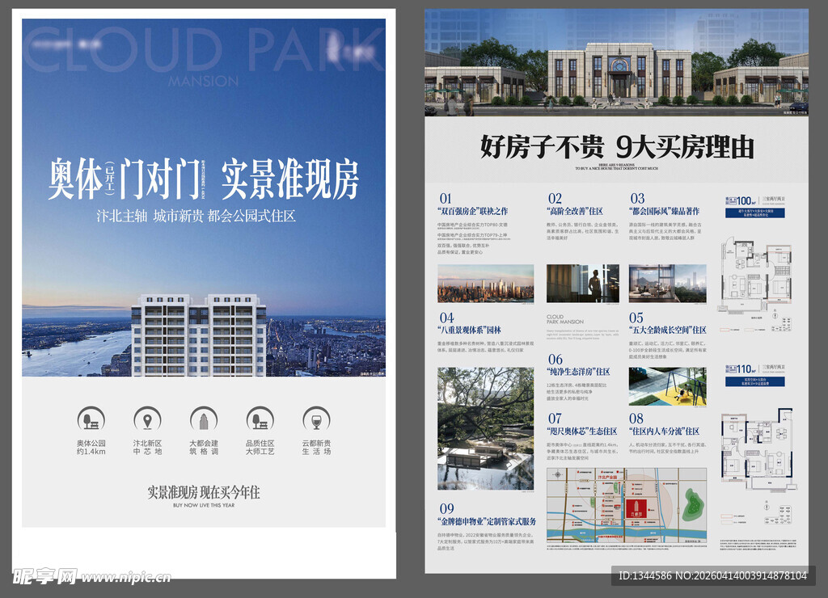The image size is (828, 598).
Task: Click the green park shape on the map
Action: coord(691,504)
